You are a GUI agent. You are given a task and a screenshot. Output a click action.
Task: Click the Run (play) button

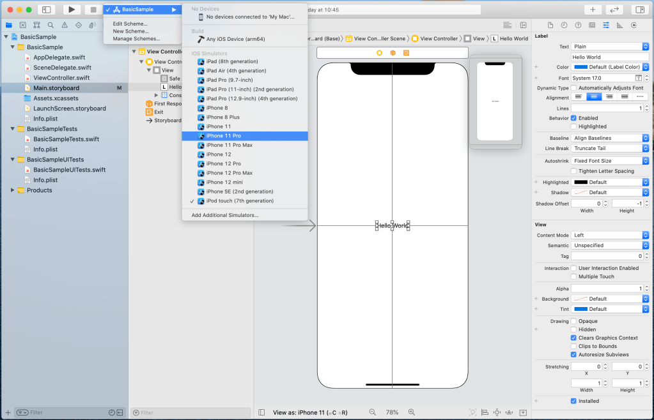[72, 10]
